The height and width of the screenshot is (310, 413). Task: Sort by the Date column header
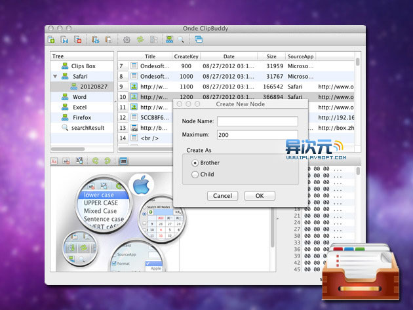point(229,56)
